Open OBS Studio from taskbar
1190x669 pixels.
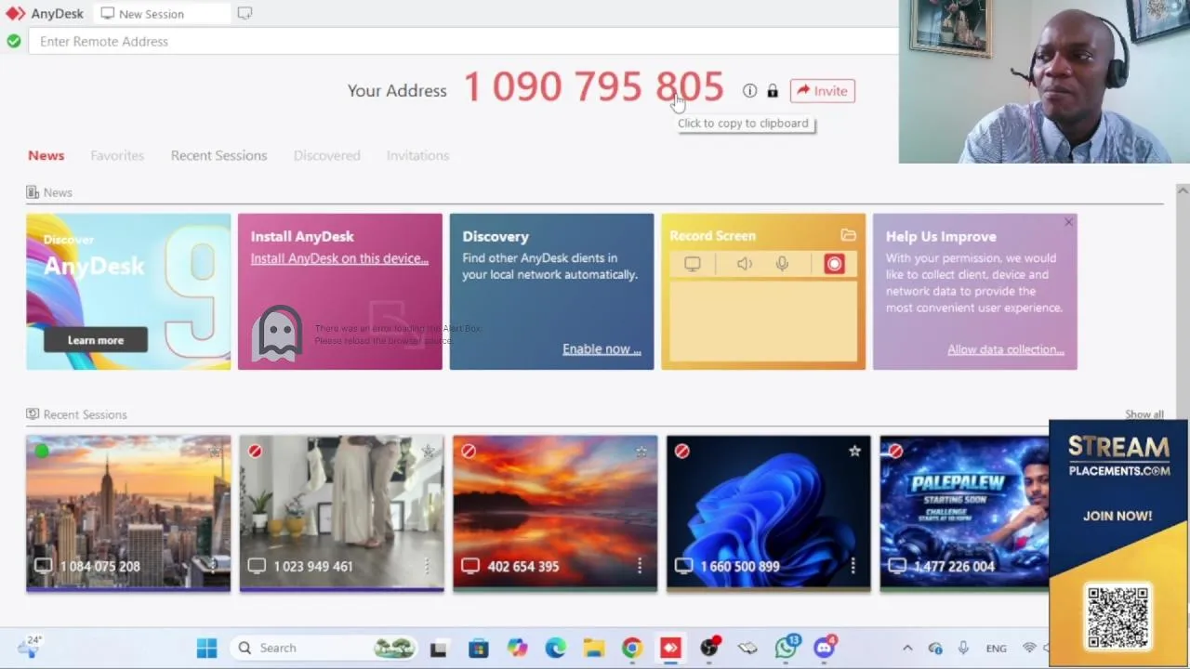tap(709, 648)
